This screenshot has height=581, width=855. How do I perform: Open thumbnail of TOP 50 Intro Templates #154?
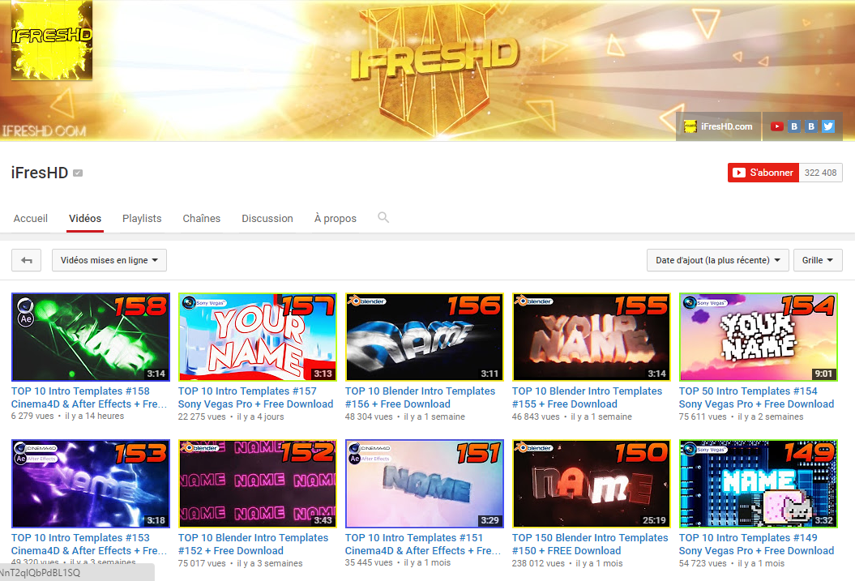(759, 337)
